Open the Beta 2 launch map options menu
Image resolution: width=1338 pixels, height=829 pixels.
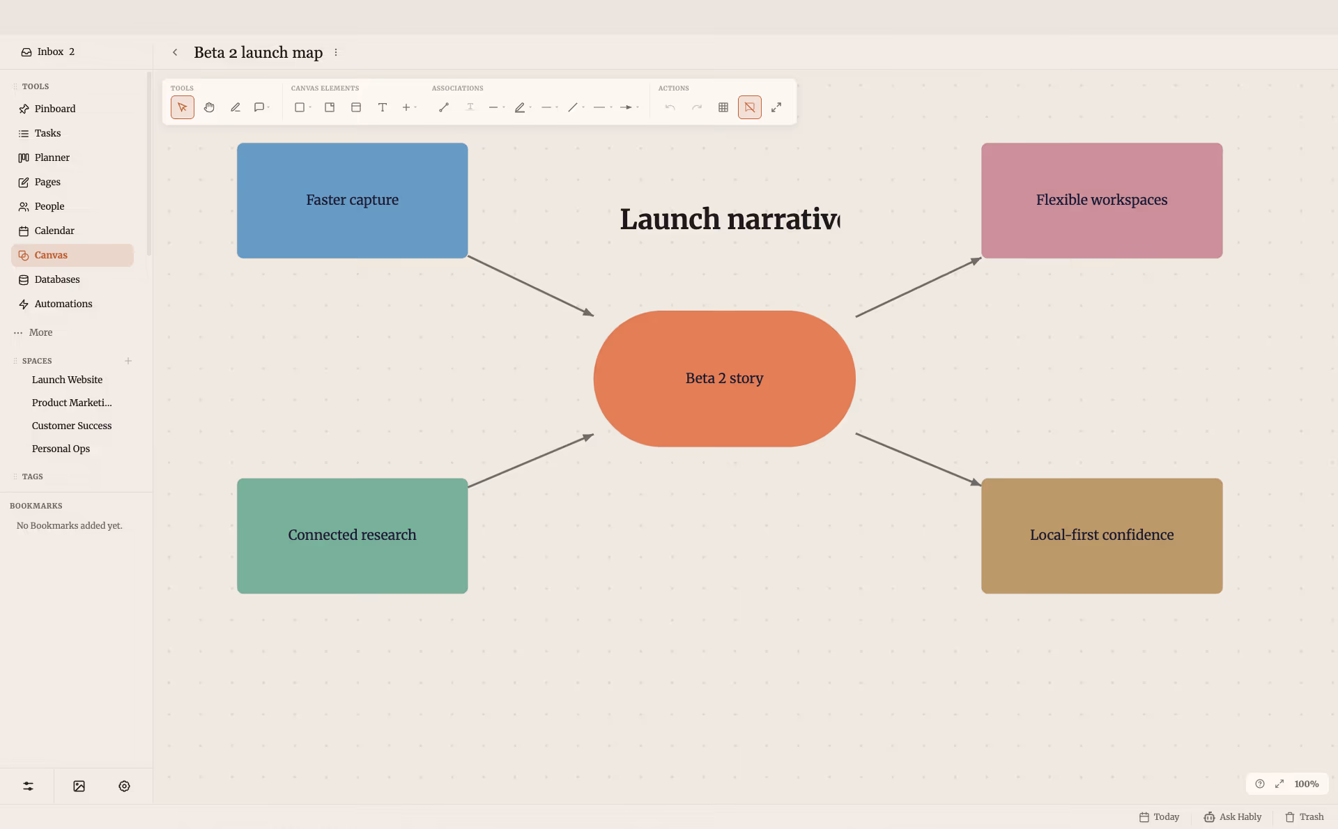[336, 52]
